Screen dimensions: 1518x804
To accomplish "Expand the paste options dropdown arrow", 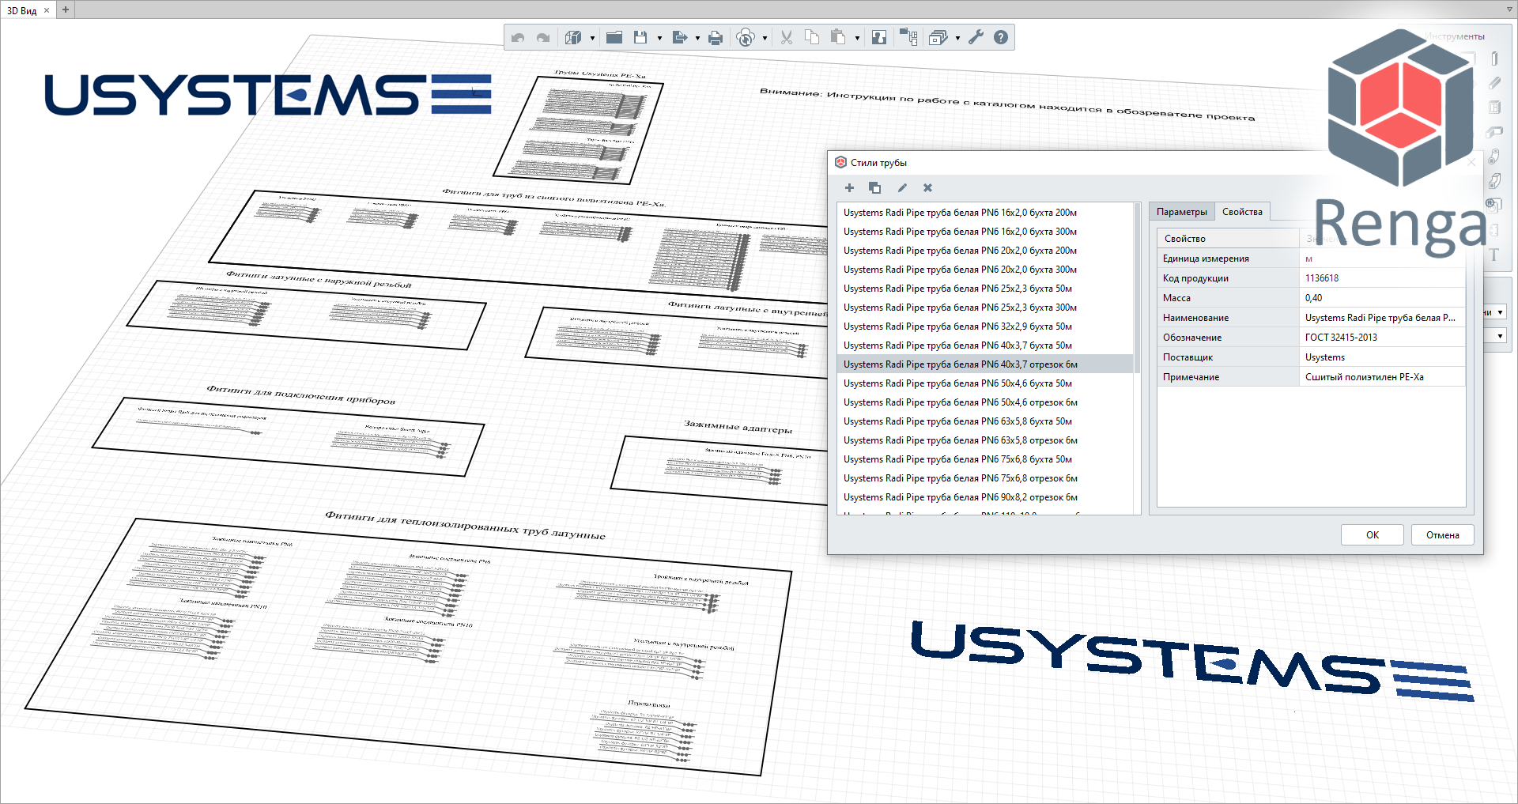I will point(857,38).
